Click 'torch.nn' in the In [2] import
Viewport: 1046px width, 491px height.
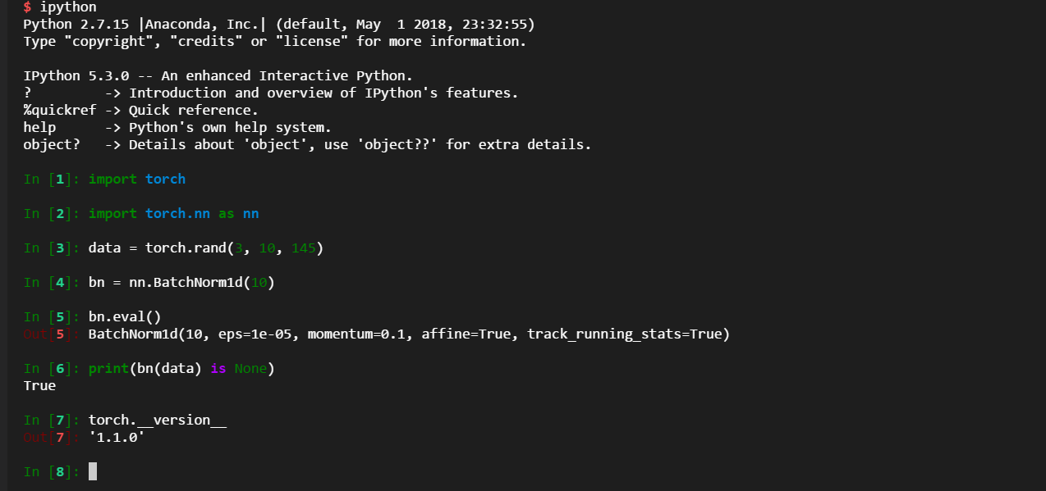pyautogui.click(x=177, y=213)
